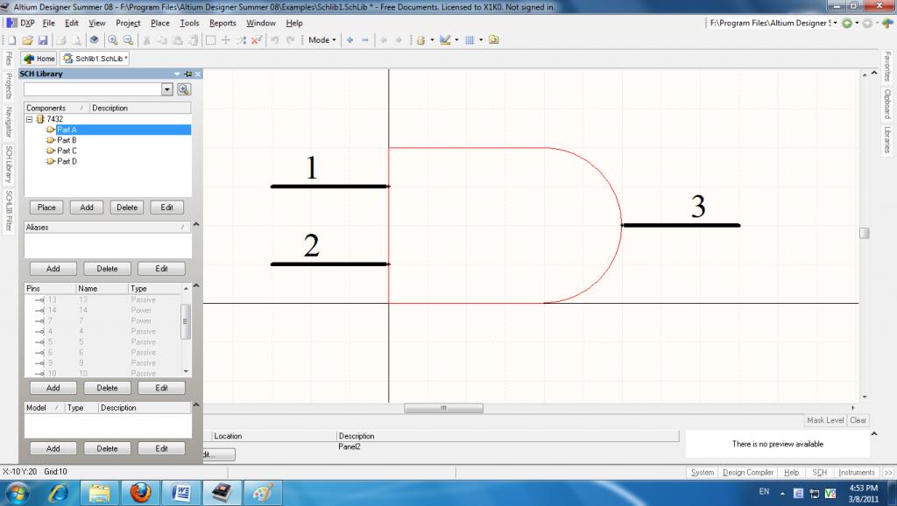Open the SCH Library filter combo dropdown
This screenshot has width=897, height=506.
pos(167,89)
